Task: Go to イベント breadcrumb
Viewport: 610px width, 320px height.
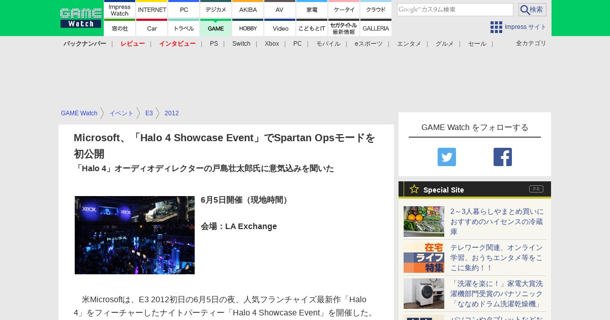Action: click(x=121, y=113)
